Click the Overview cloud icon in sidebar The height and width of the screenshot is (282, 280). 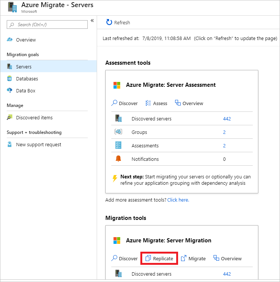9,40
